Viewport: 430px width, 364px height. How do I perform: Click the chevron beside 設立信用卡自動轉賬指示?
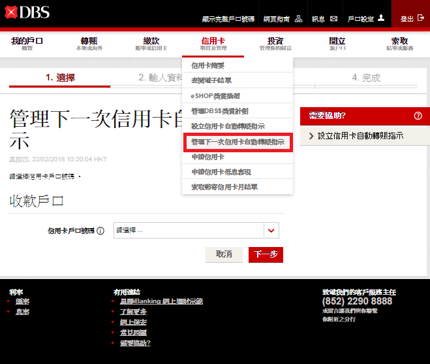[311, 136]
